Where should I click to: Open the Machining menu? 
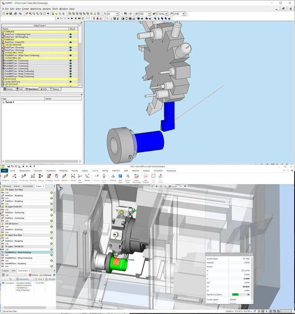(36, 9)
